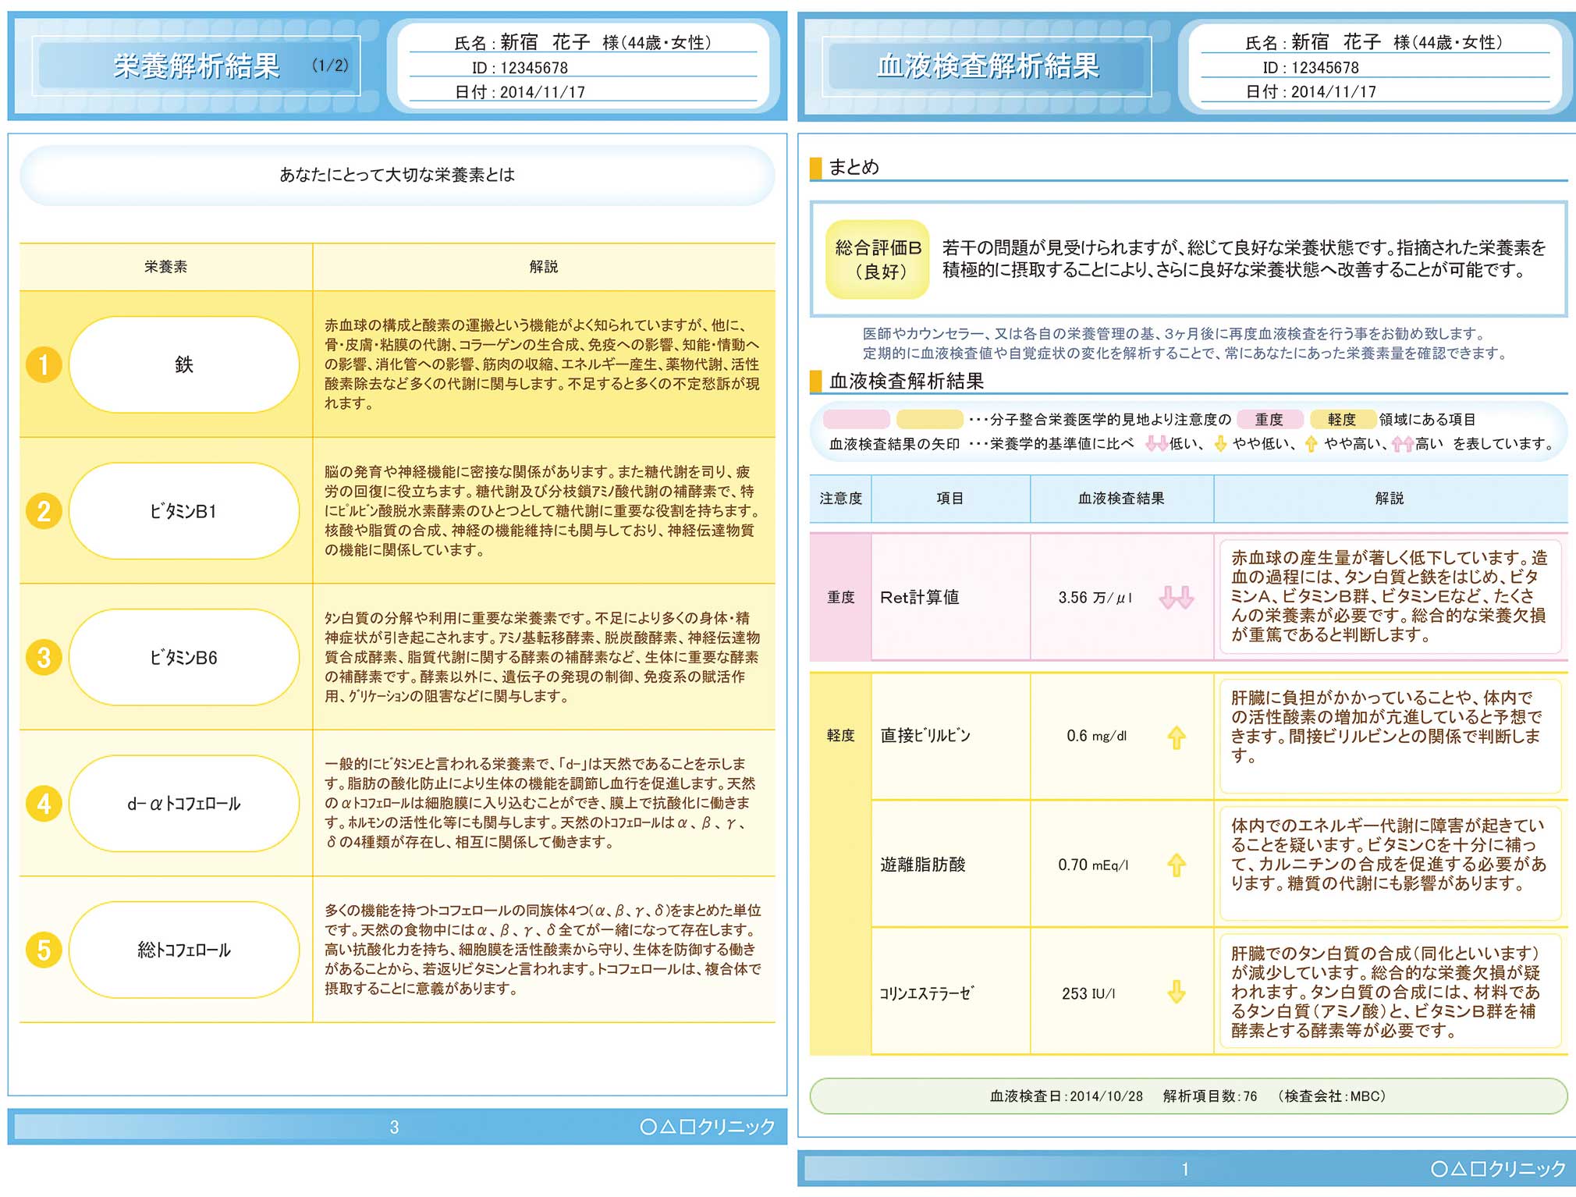Click the number 2 circle beside ビタミンB1
The width and height of the screenshot is (1576, 1197).
point(44,511)
